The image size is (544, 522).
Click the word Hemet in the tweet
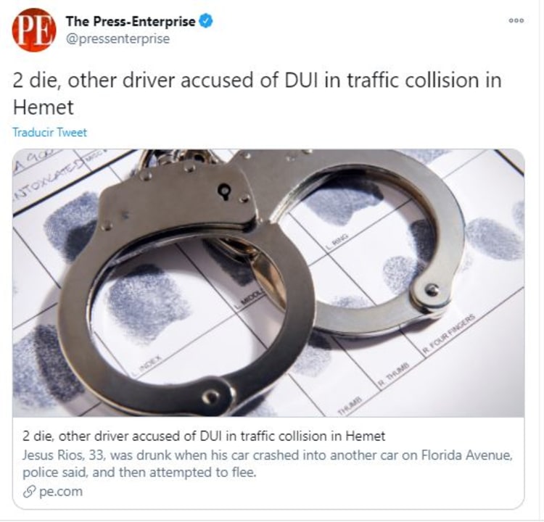[44, 107]
